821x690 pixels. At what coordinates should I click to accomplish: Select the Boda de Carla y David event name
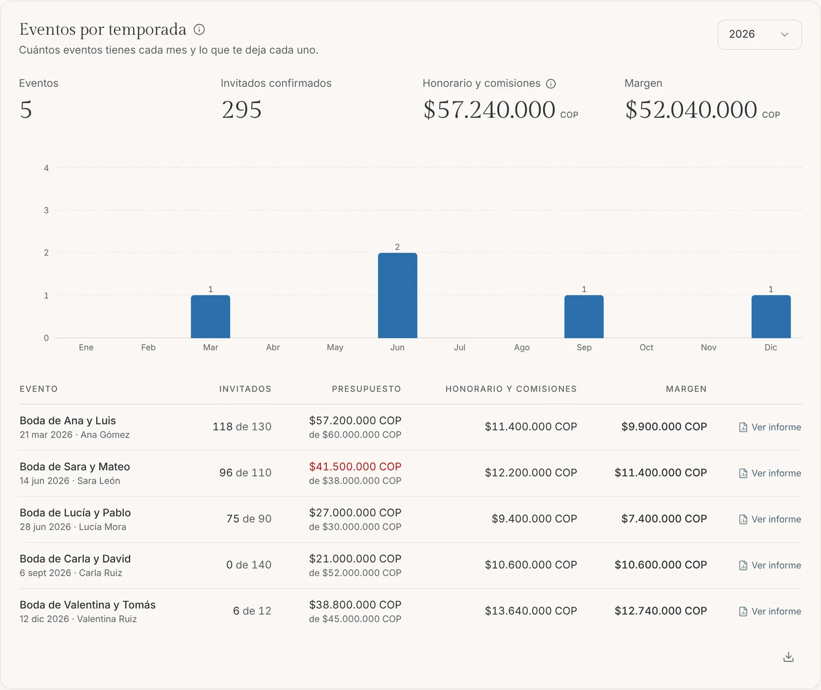click(75, 559)
